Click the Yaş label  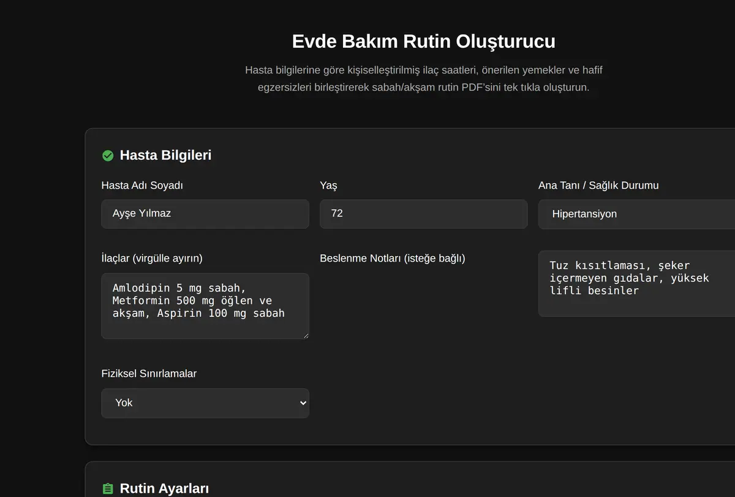[328, 186]
